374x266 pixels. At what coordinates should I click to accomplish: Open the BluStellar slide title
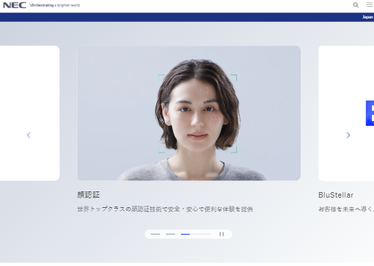(336, 195)
